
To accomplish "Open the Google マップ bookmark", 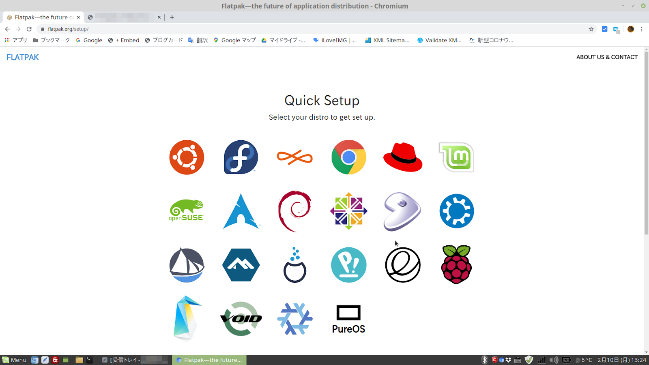I will click(x=235, y=40).
